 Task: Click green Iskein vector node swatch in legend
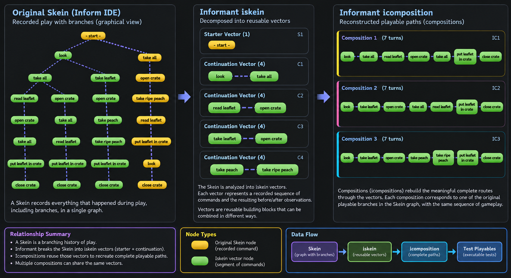coord(200,261)
